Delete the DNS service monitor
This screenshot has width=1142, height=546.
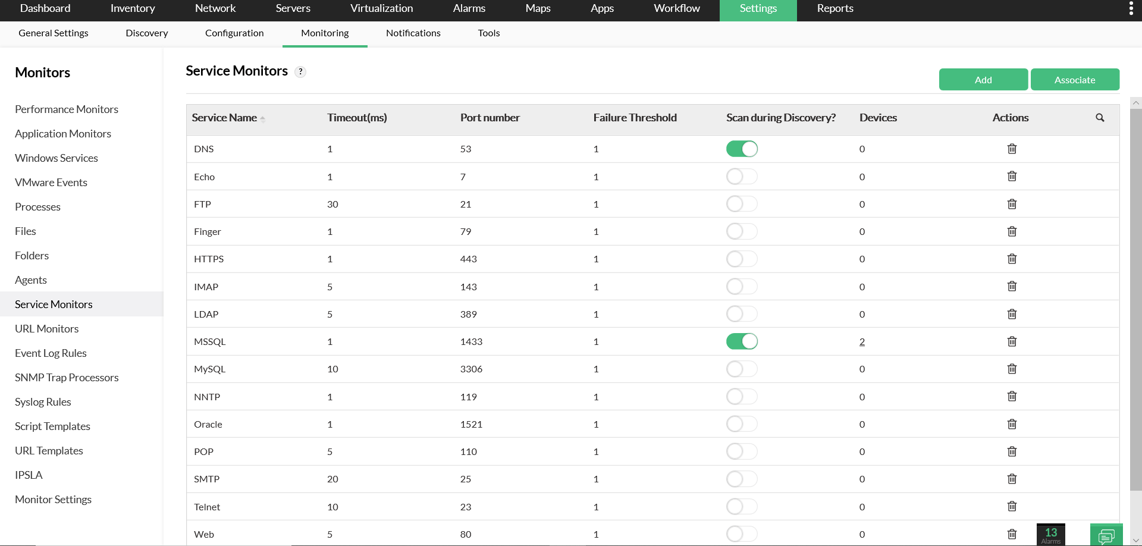1012,149
